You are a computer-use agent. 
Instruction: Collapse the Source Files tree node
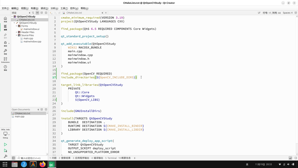pyautogui.click(x=17, y=35)
